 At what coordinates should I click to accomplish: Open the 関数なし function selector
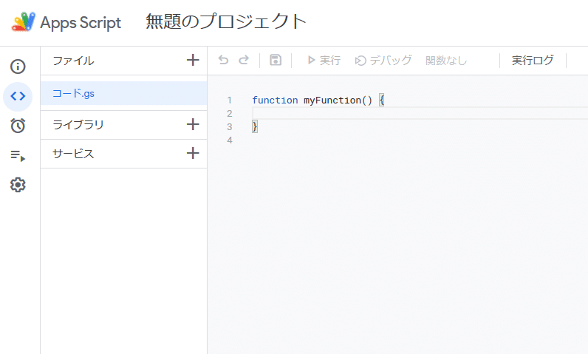pos(446,61)
